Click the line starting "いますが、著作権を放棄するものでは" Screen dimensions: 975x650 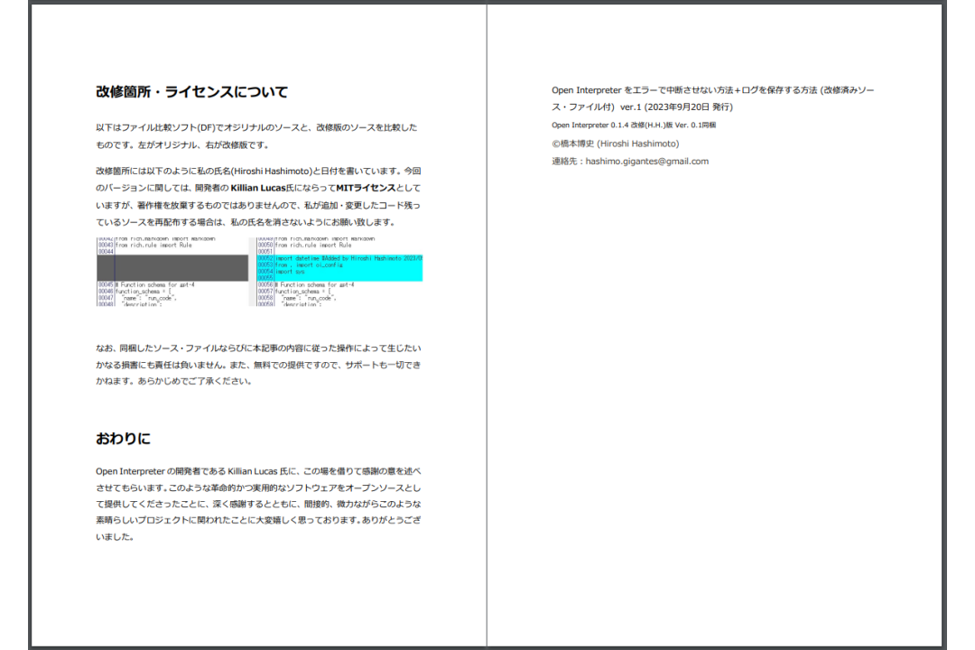(258, 205)
